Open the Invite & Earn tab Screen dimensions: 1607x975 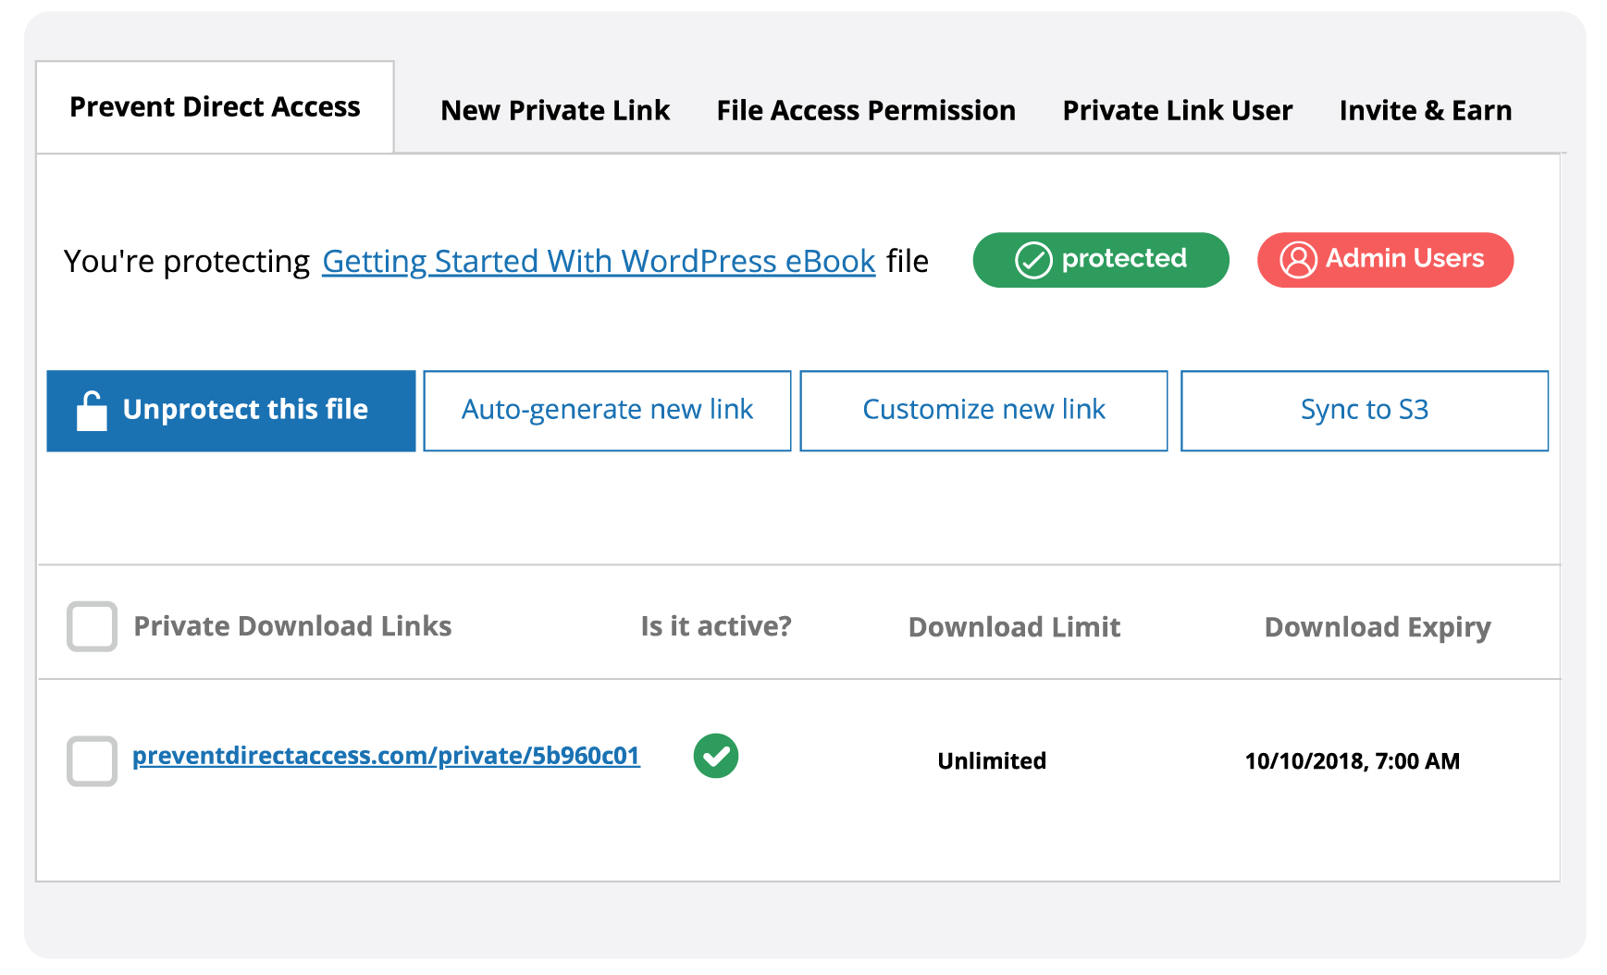pos(1424,110)
